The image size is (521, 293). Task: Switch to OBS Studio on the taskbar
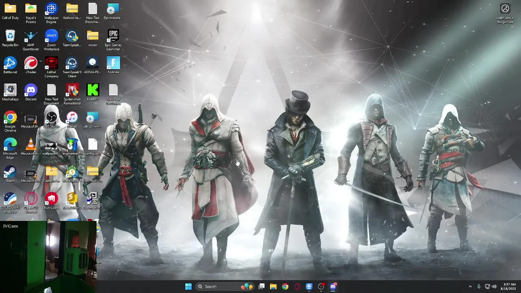(x=321, y=286)
